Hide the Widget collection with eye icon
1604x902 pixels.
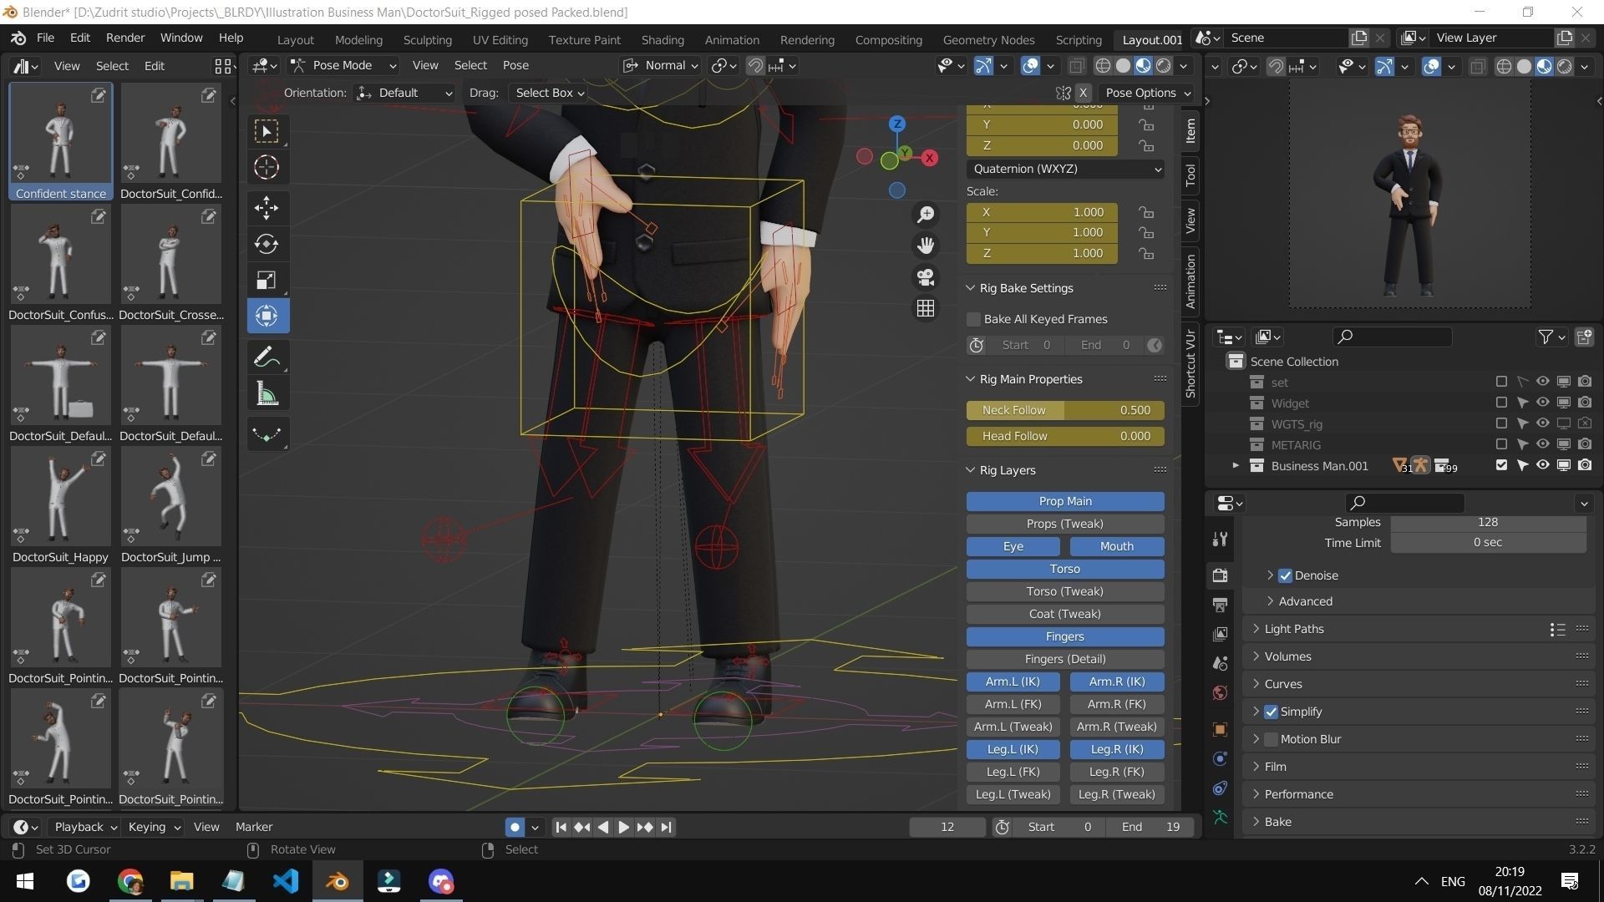click(x=1542, y=403)
